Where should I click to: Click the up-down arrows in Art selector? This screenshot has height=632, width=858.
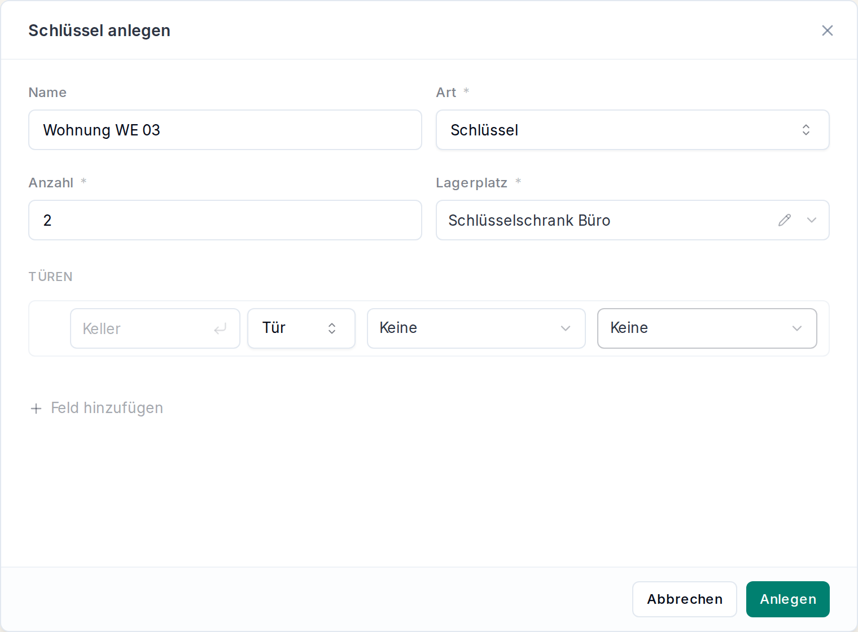[x=806, y=130]
